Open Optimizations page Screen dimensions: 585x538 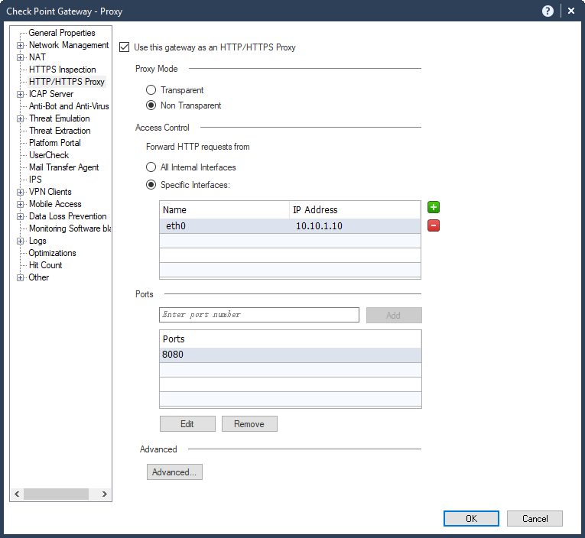52,253
